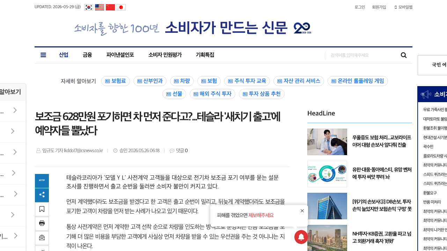Switch to the Japanese flag language

pos(121,7)
